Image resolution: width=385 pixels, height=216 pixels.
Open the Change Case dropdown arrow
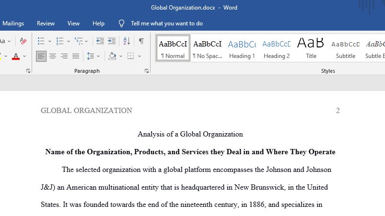[9, 41]
